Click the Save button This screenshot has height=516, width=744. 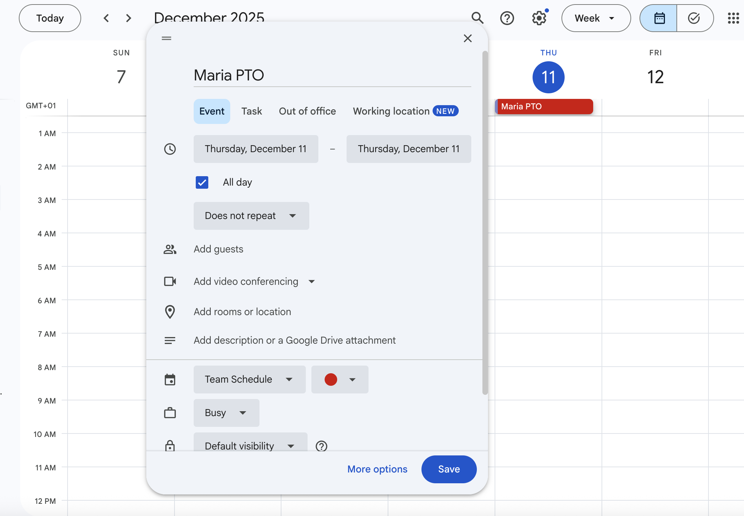pyautogui.click(x=449, y=469)
